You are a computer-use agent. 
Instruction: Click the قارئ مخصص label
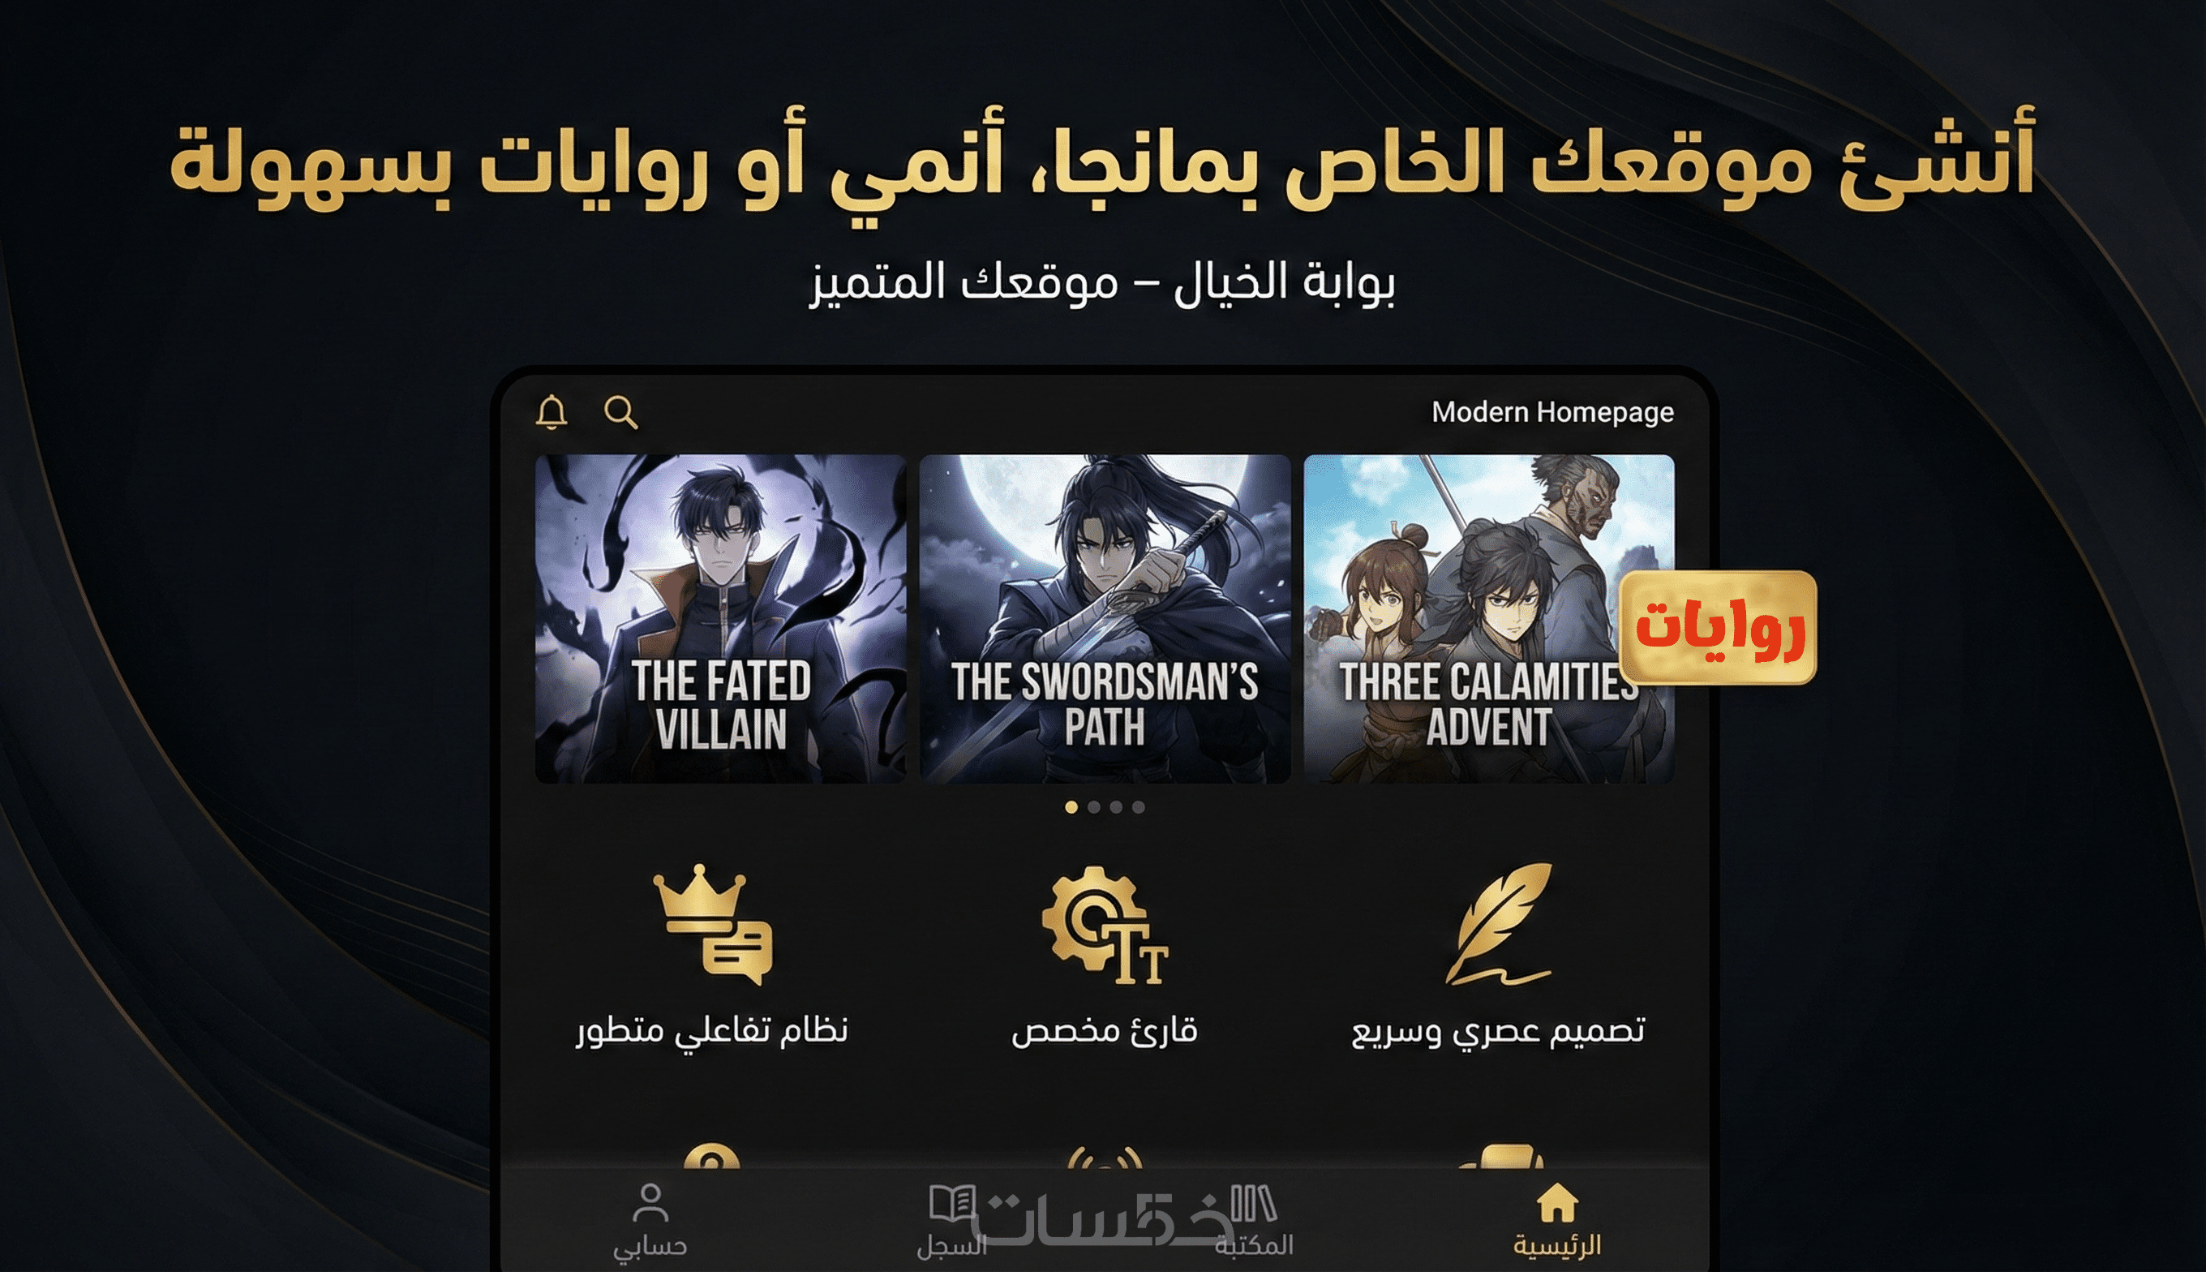[1104, 1031]
